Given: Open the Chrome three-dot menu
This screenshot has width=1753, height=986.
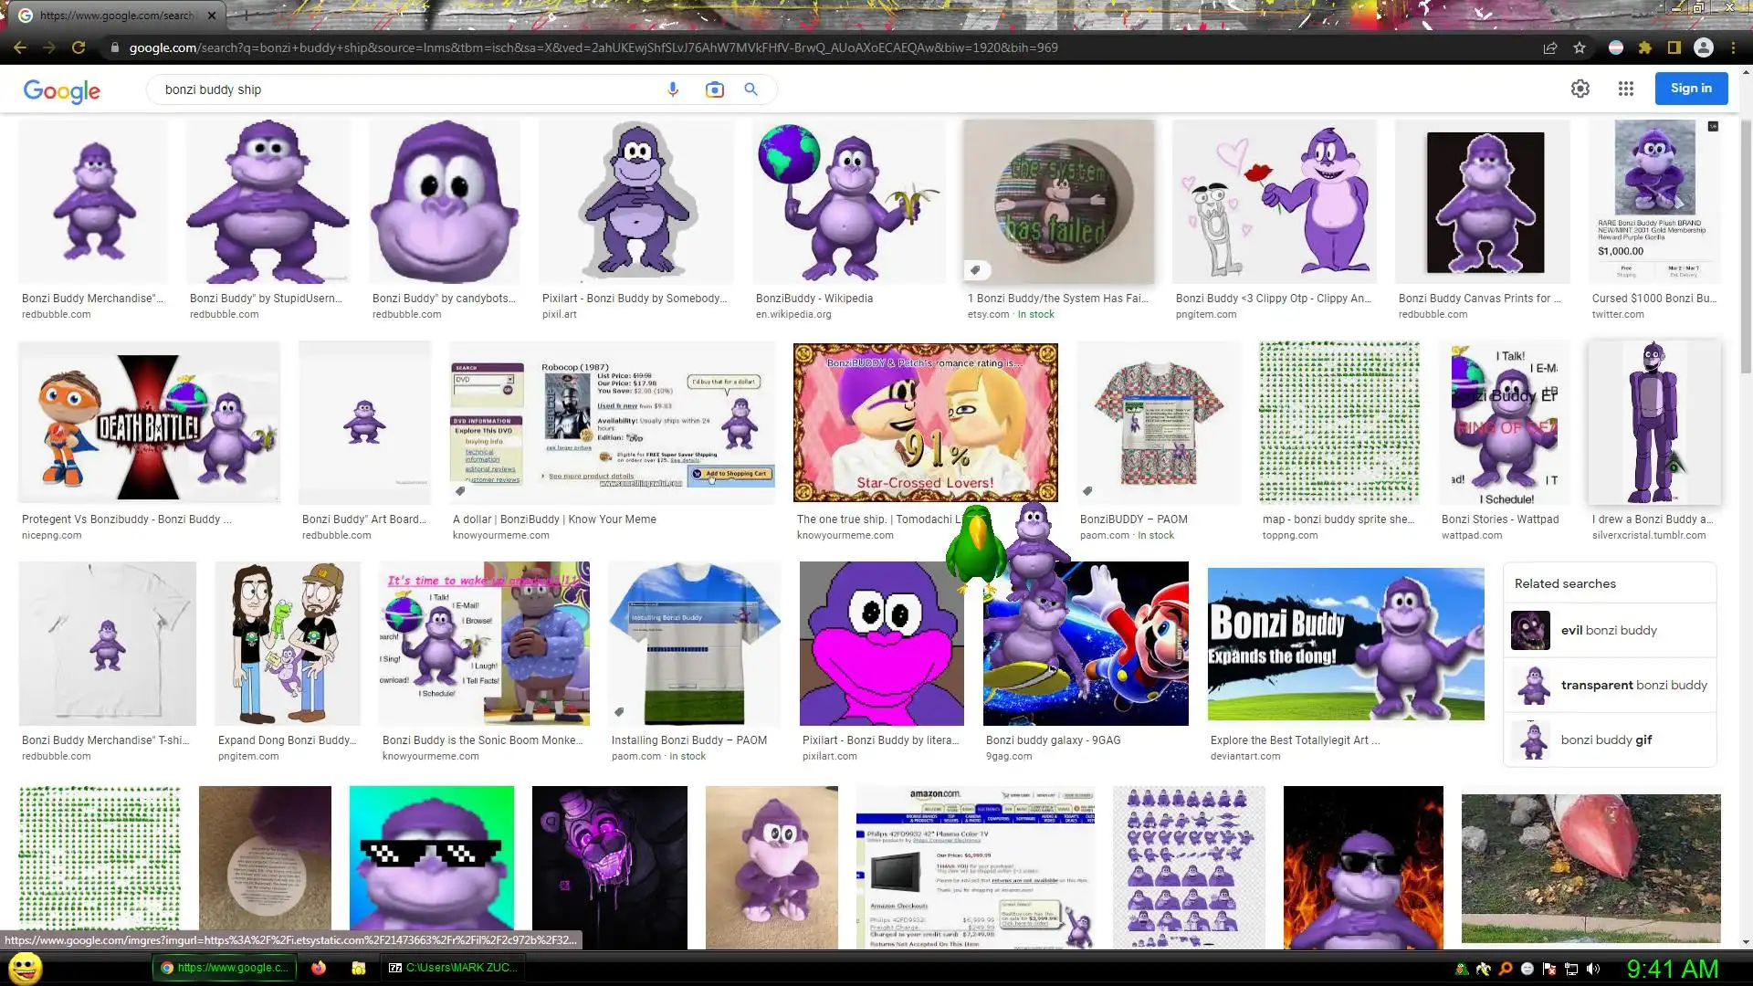Looking at the screenshot, I should tap(1733, 47).
